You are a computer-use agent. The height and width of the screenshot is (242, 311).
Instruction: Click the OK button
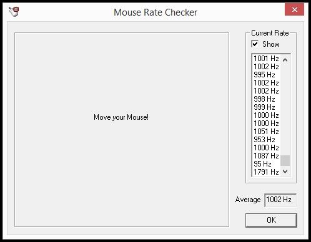(x=271, y=220)
